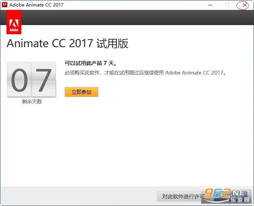Click the sentence starting 必须购买此软件

[x=145, y=73]
